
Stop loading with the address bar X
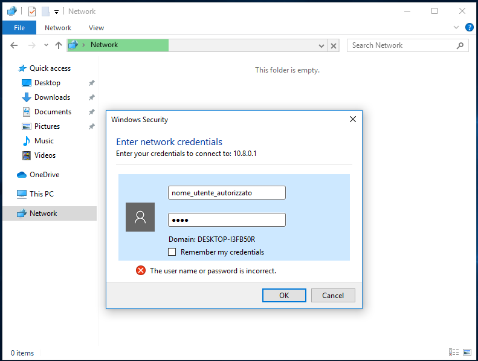(x=334, y=46)
